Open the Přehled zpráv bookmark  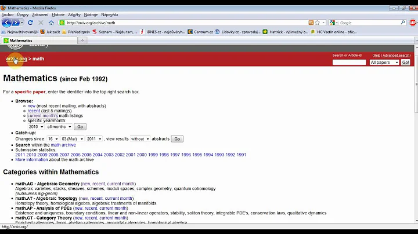pos(76,32)
